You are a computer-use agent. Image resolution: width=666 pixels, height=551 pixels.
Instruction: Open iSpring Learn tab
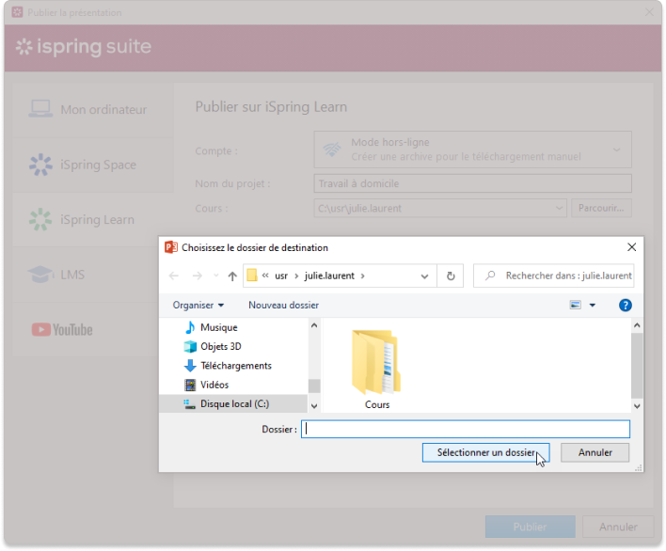pos(93,220)
